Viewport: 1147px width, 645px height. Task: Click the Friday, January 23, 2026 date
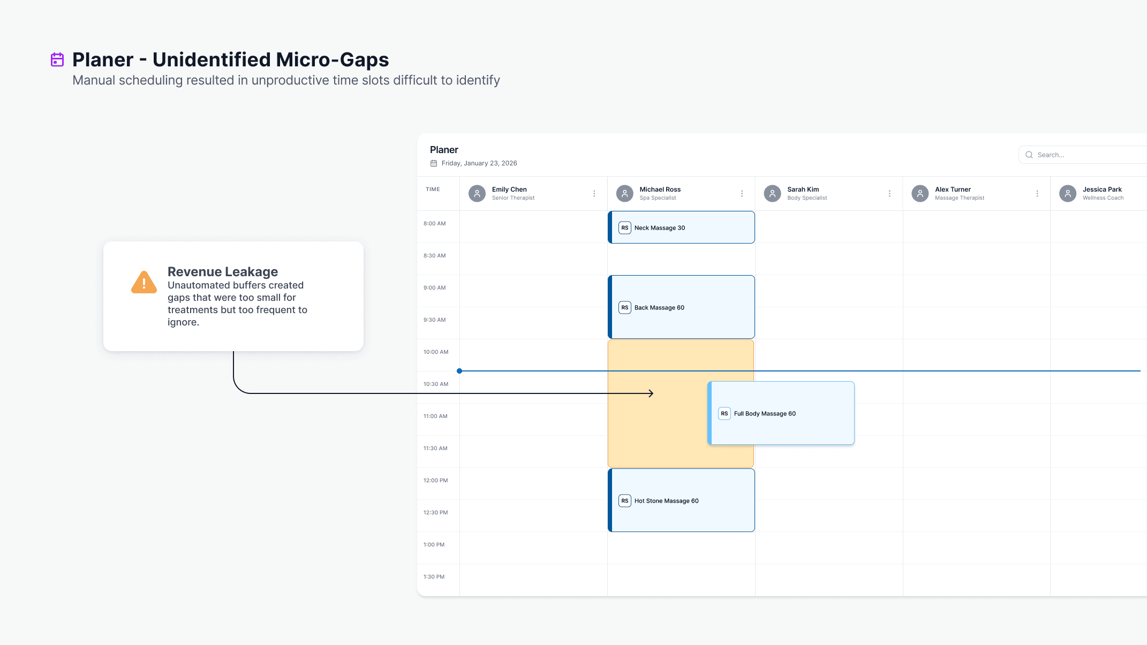[x=479, y=163]
